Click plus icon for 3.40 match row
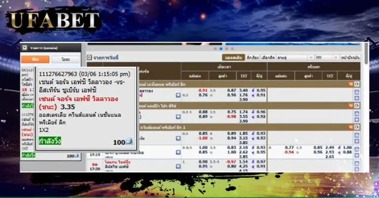This screenshot has height=198, width=379. 357,98
